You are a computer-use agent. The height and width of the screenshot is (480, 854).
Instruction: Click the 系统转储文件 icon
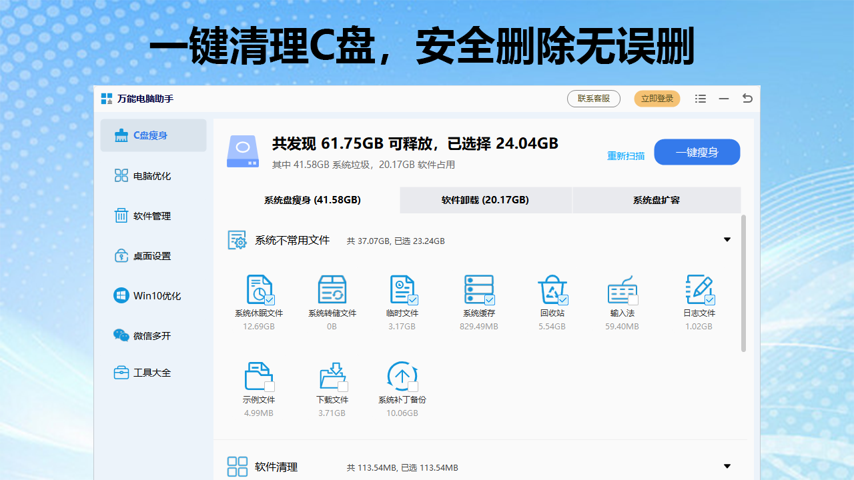[x=332, y=289]
